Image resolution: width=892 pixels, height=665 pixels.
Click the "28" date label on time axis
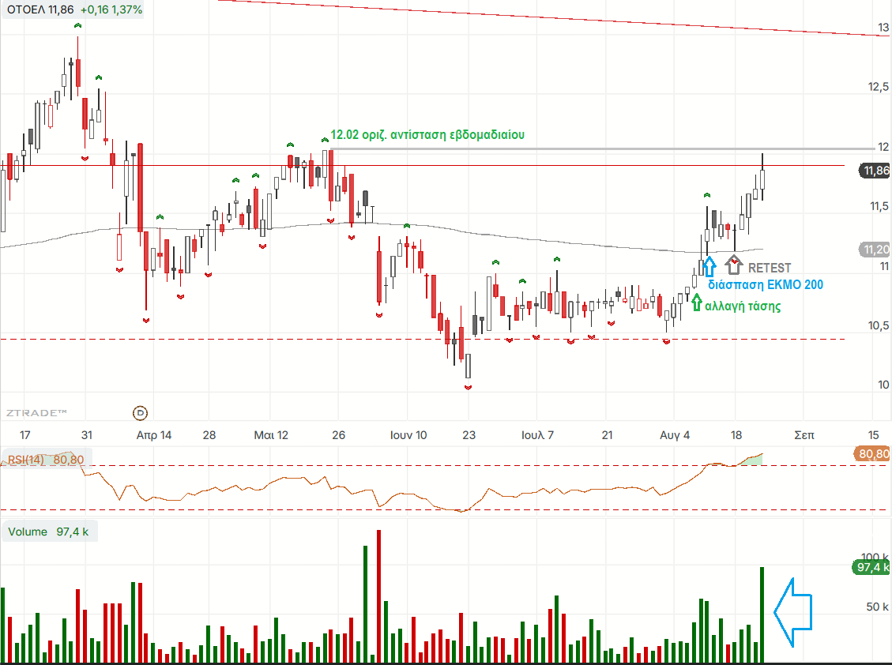coord(209,435)
